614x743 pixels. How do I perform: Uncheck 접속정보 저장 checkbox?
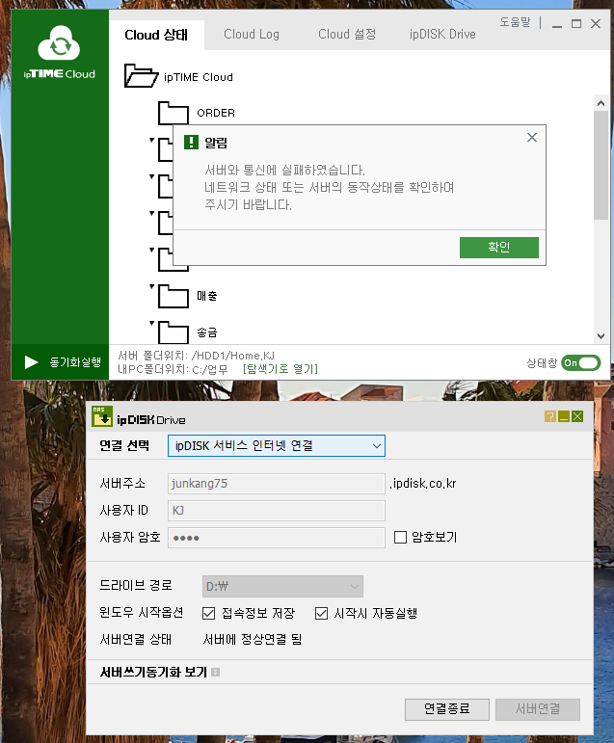tap(208, 614)
